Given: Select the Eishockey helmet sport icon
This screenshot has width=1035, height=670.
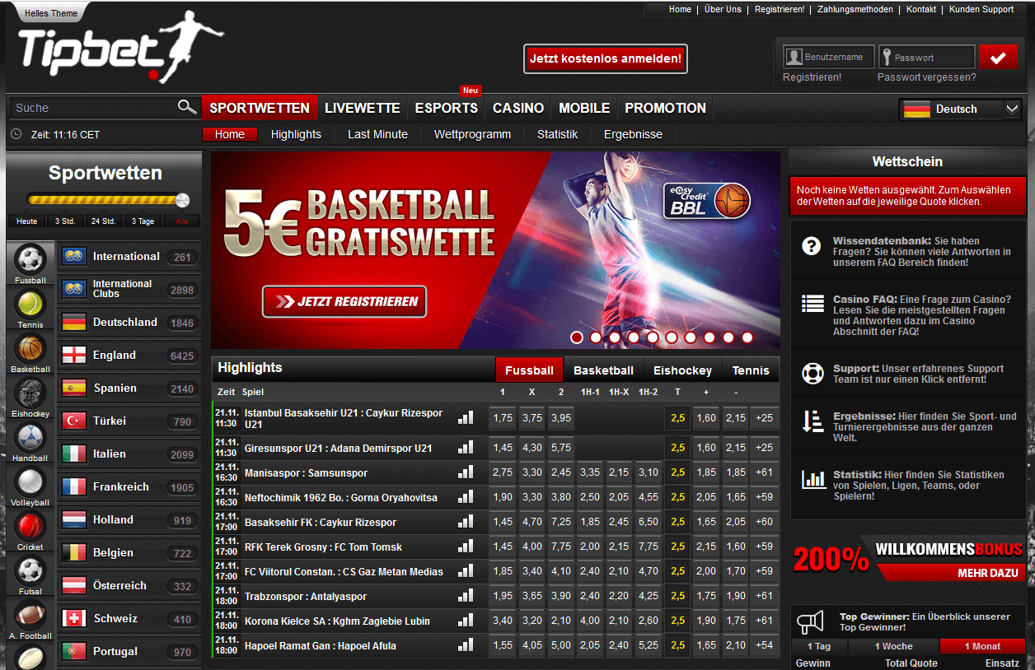Looking at the screenshot, I should (x=30, y=393).
